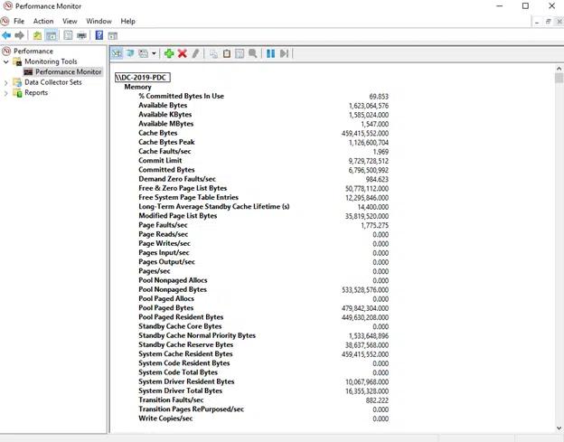The width and height of the screenshot is (564, 442).
Task: Select the Write Copies/sec counter
Action: click(x=165, y=418)
